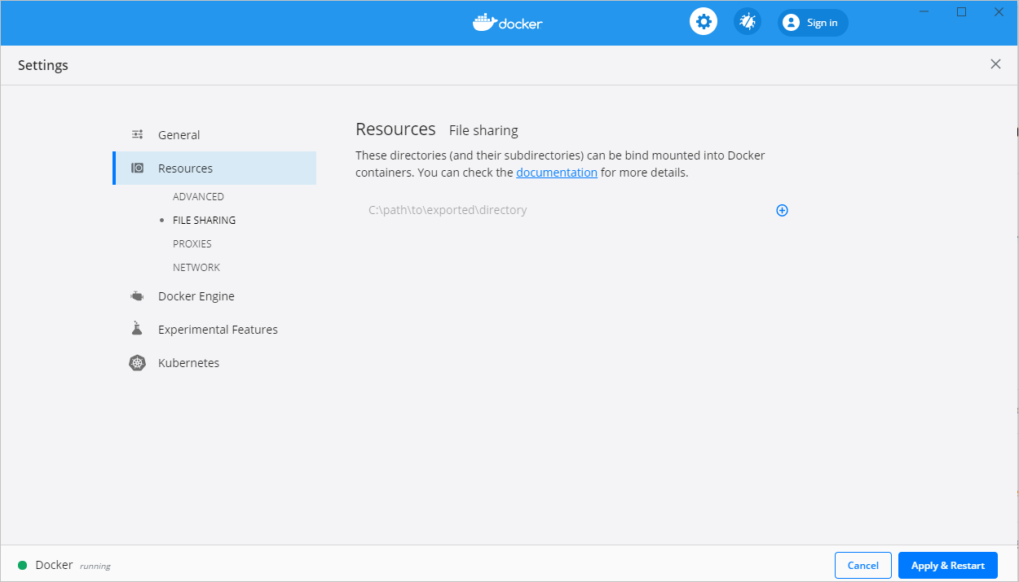
Task: Select the File Sharing section
Action: click(203, 220)
